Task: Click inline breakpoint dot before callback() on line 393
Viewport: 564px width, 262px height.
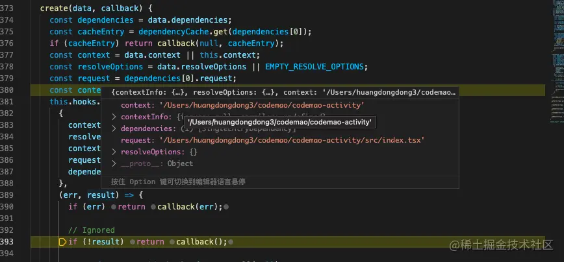Action: (x=172, y=243)
